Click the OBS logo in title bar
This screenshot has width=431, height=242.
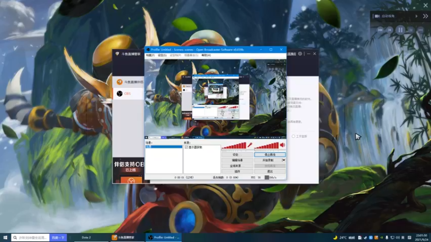click(148, 49)
